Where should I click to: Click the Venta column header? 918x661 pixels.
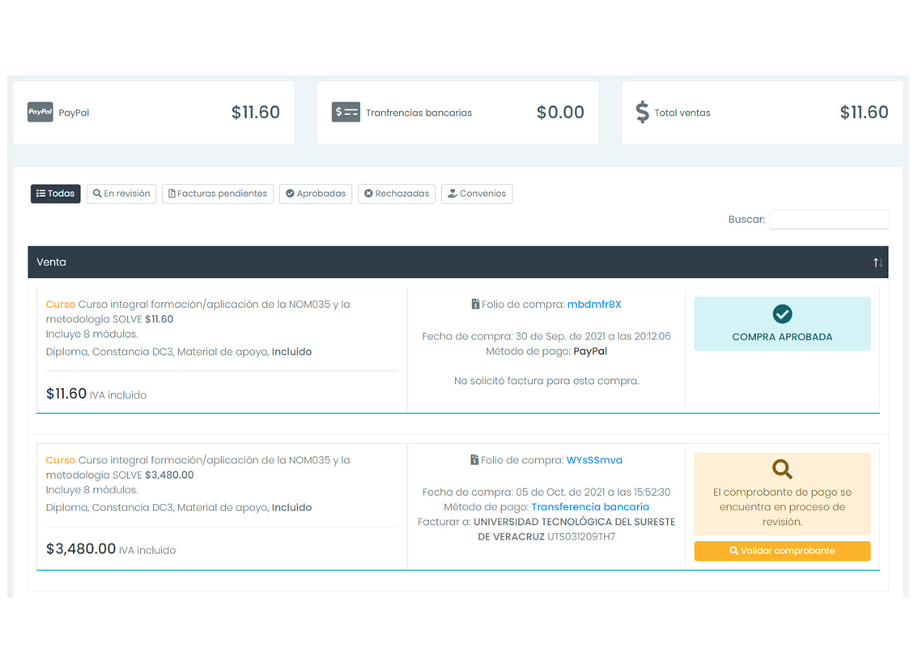click(x=52, y=262)
